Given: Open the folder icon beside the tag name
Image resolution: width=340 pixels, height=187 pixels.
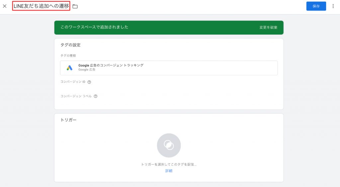Looking at the screenshot, I should click(x=75, y=7).
